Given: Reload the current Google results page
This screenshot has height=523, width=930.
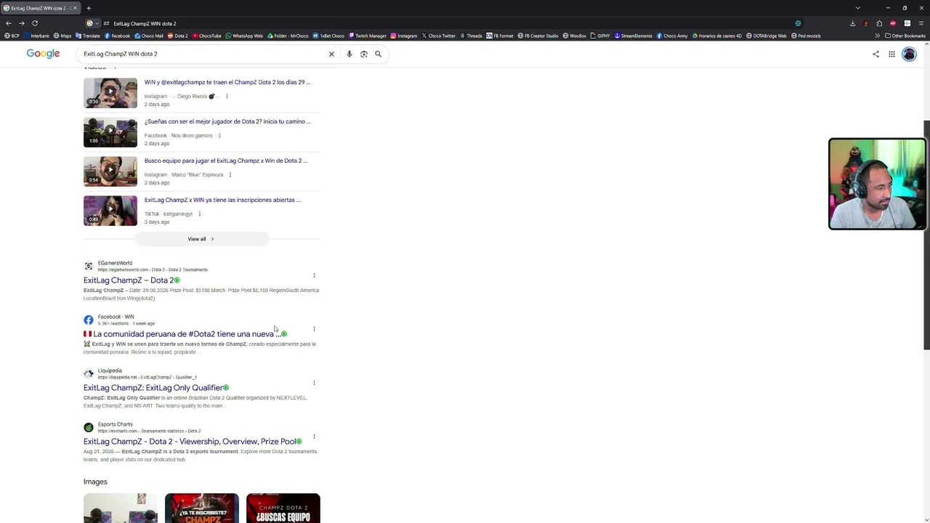Looking at the screenshot, I should 34,23.
